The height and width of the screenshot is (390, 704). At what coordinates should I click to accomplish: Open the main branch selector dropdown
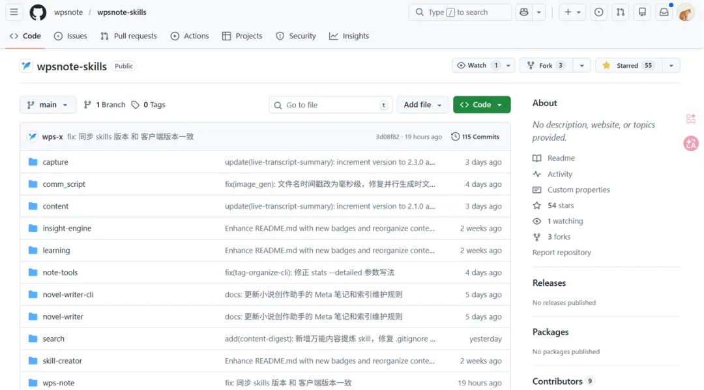48,104
